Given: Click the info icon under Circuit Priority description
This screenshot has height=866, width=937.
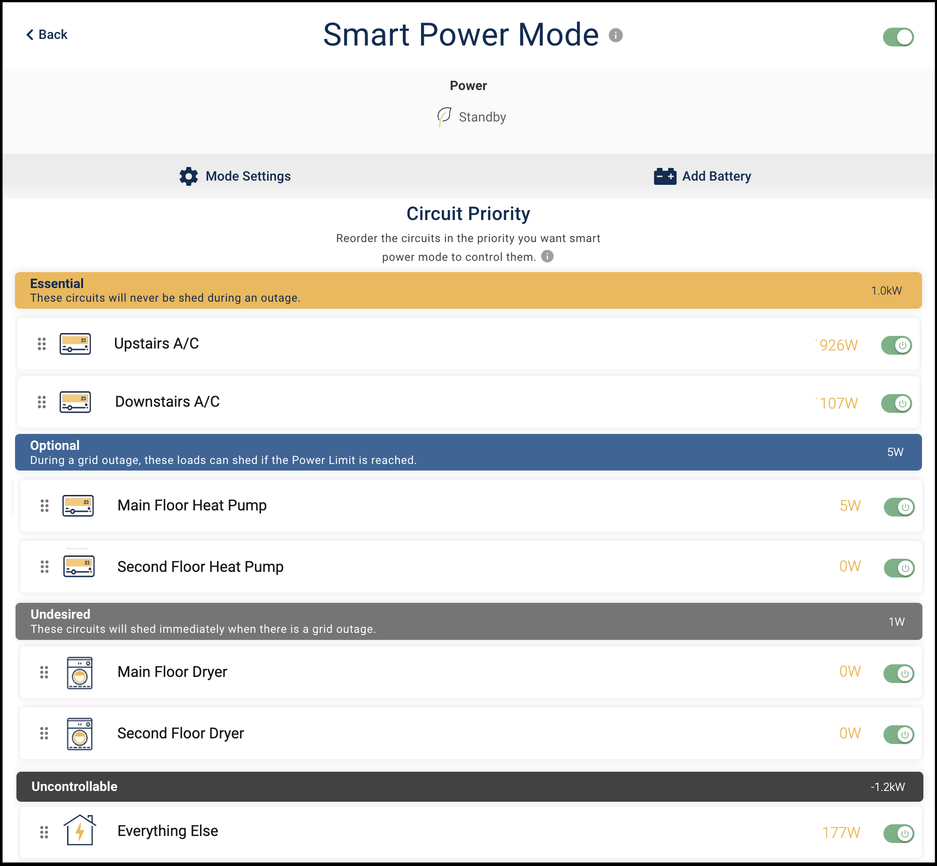Looking at the screenshot, I should [x=547, y=256].
